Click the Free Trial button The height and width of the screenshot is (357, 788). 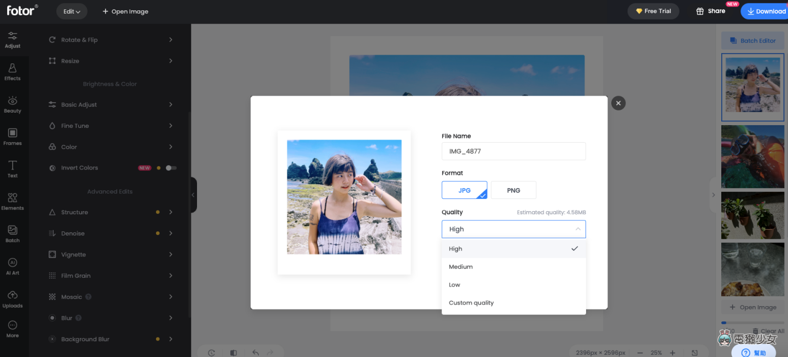[x=653, y=11]
